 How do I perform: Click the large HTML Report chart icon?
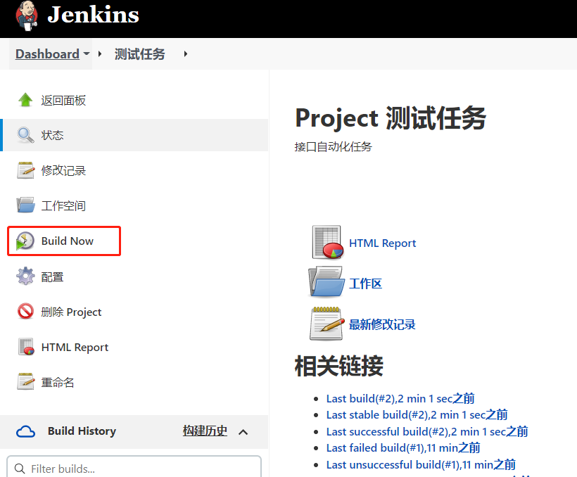pos(327,242)
